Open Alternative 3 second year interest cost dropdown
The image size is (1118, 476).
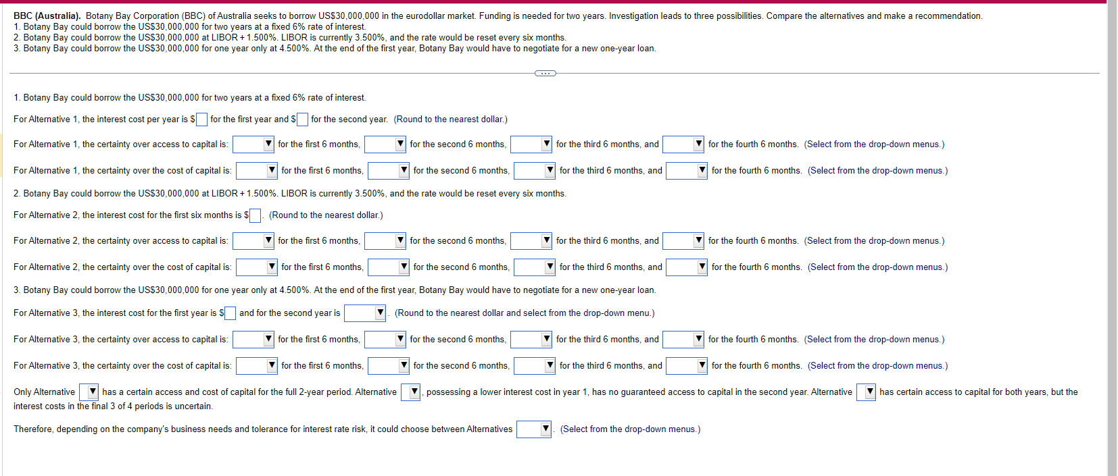[365, 313]
